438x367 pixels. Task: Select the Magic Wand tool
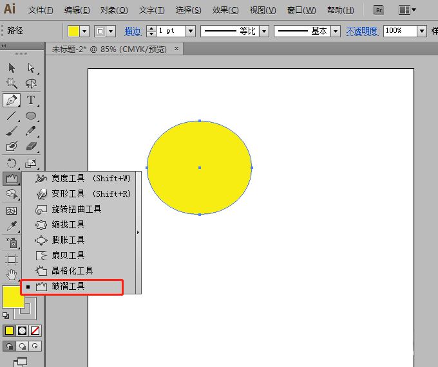point(12,83)
